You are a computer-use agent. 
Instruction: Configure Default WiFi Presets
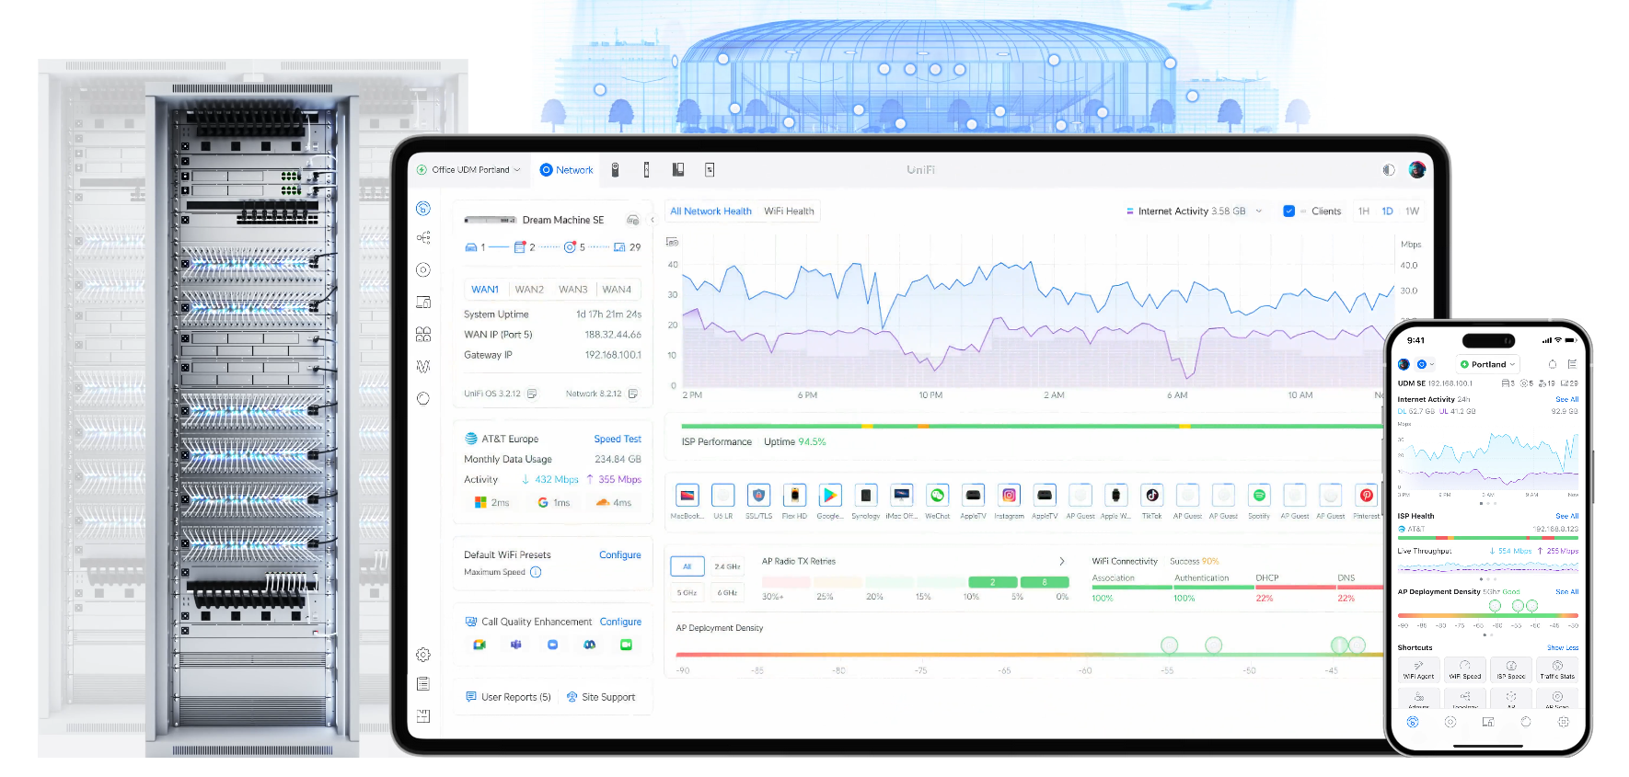620,555
